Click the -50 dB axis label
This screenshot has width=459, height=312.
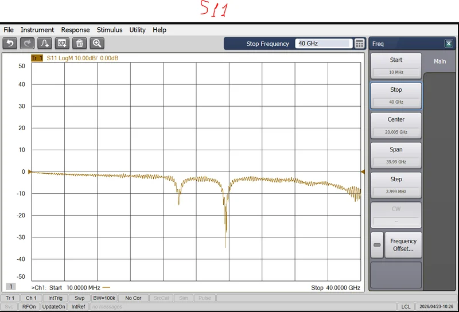pyautogui.click(x=21, y=276)
